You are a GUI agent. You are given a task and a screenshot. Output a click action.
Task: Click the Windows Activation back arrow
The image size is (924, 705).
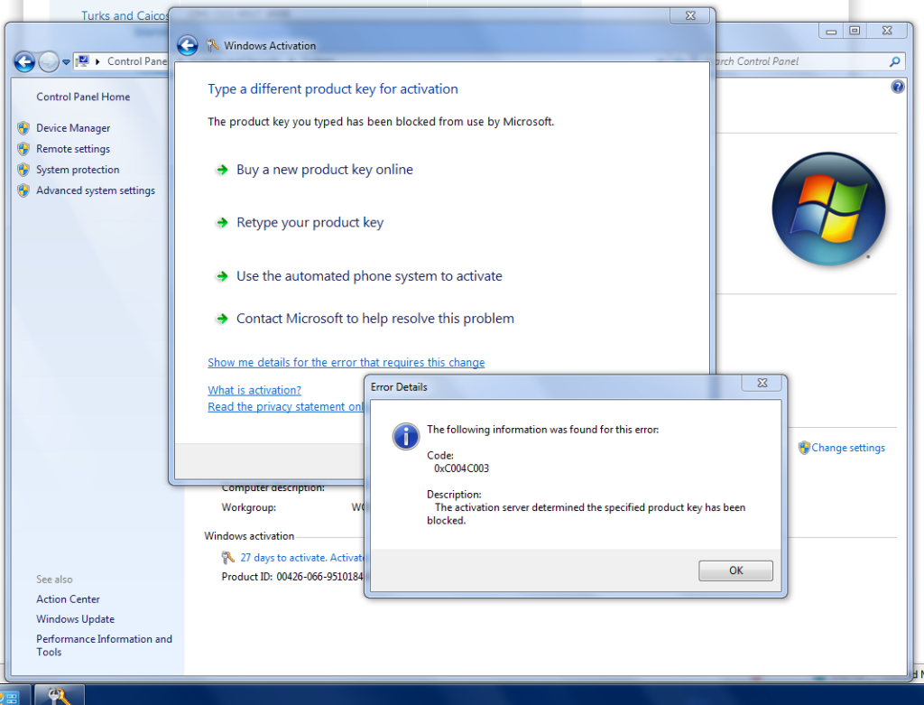pos(188,45)
